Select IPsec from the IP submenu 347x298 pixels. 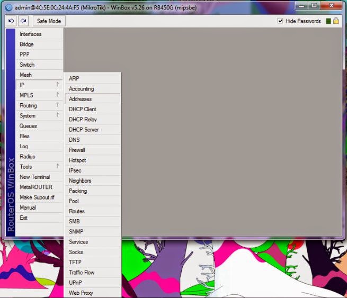(x=93, y=170)
